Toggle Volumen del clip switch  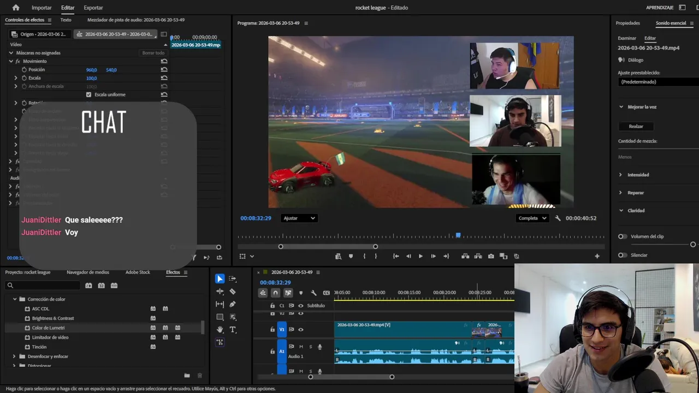623,236
